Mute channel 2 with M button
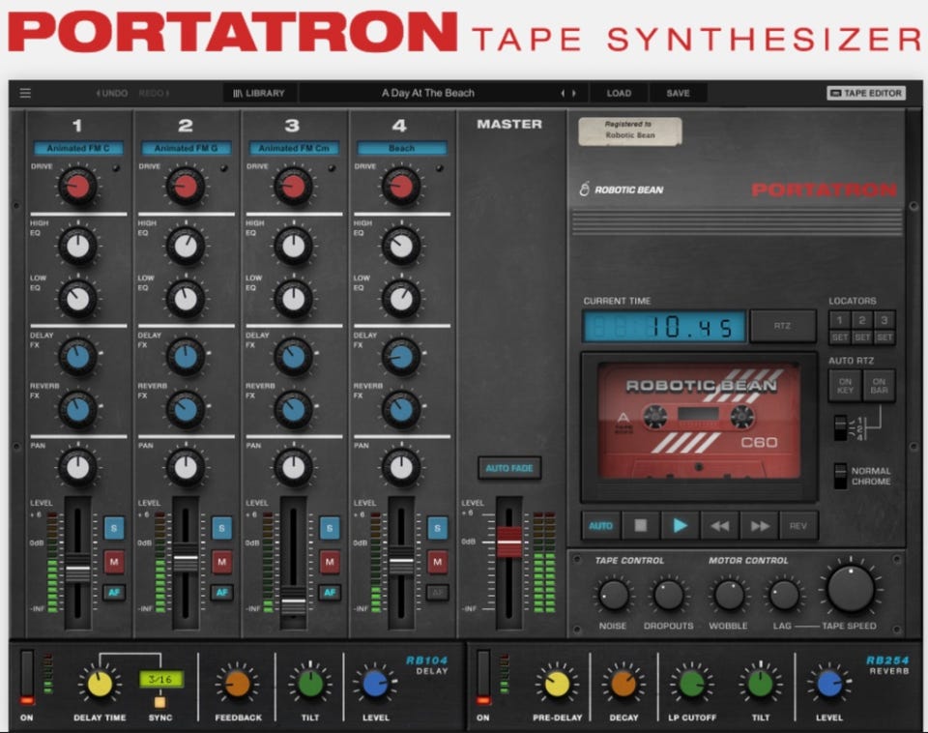This screenshot has height=733, width=928. point(221,561)
